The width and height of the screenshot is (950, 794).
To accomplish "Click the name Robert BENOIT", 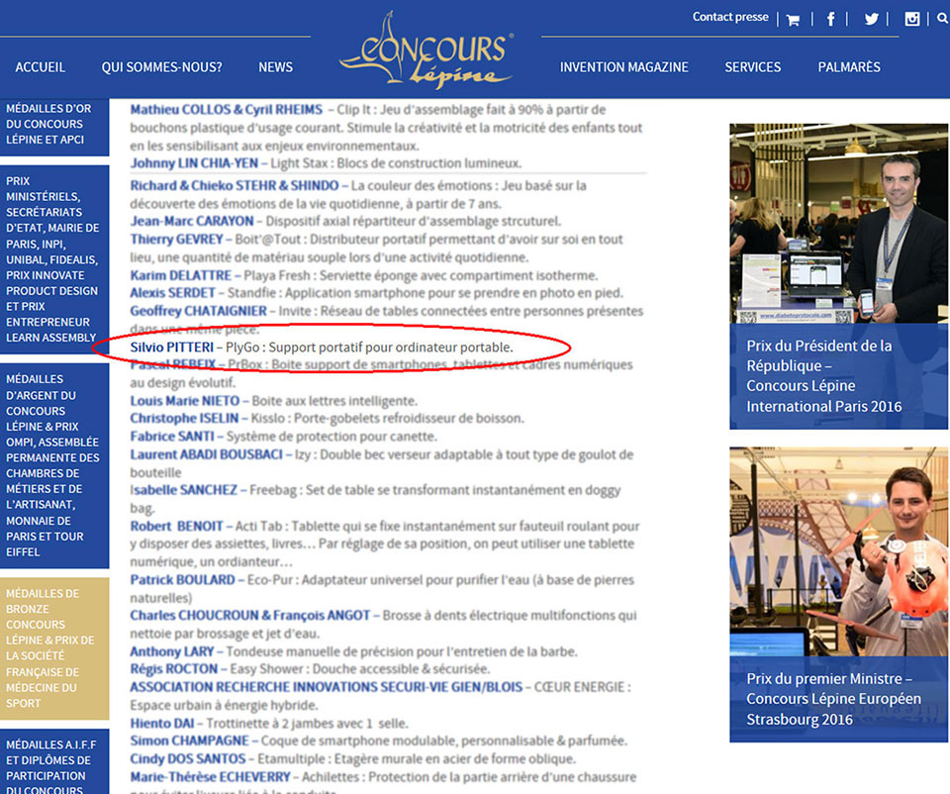I will (176, 527).
